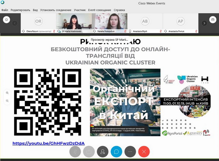Image resolution: width=219 pixels, height=161 pixels.
Task: Toggle the microphone mute button
Action: [75, 151]
